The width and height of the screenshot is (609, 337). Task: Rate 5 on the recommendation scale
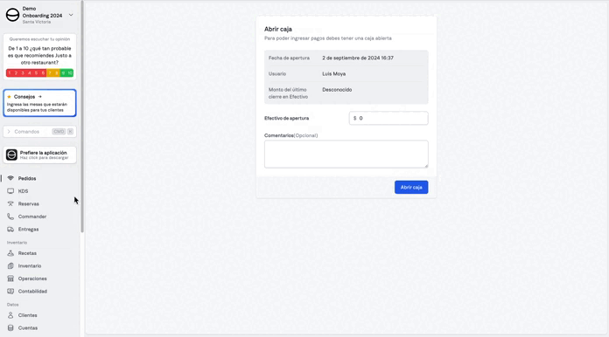point(36,72)
